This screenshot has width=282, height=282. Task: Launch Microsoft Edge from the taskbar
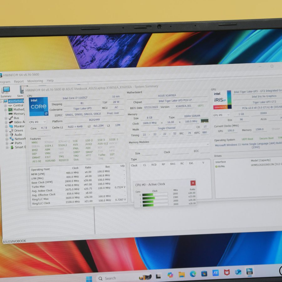[193, 274]
